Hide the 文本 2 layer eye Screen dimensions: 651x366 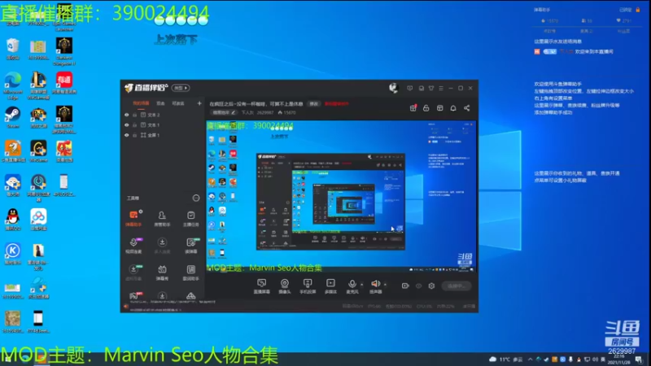tap(127, 115)
